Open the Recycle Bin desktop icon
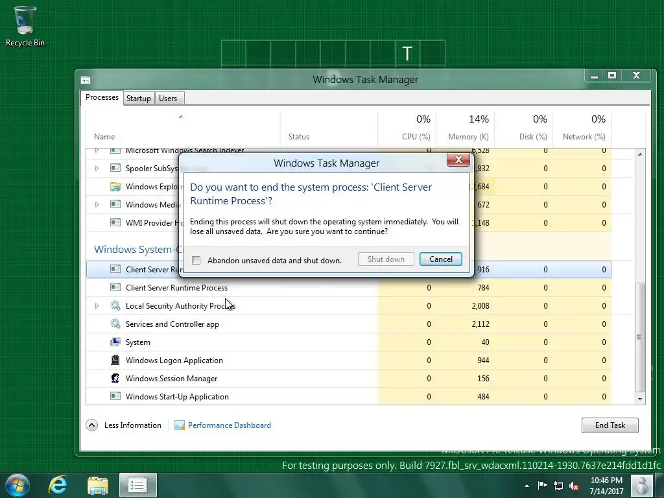Viewport: 664px width, 498px height. (x=25, y=26)
